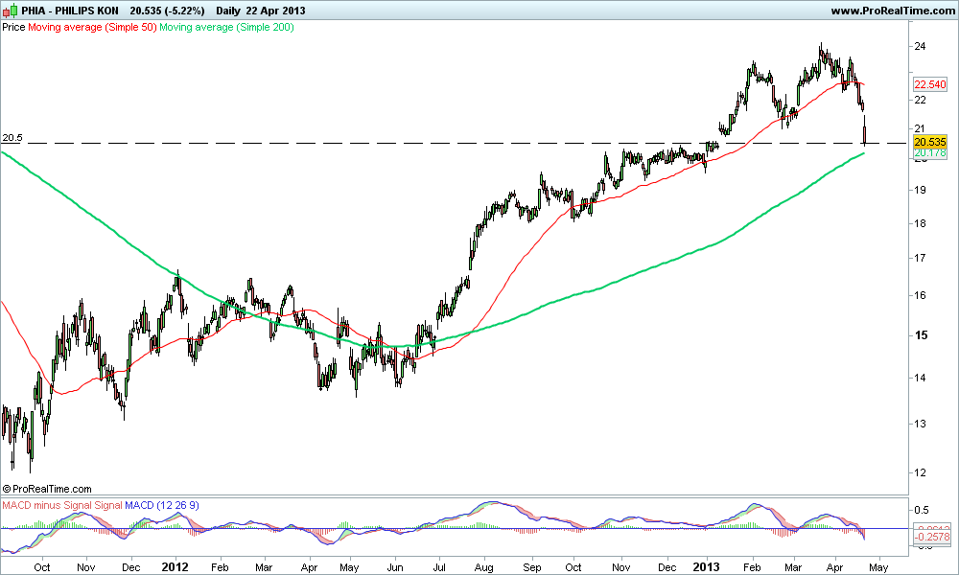
Task: Click the '22 Apr 2013' date text
Action: click(x=275, y=11)
